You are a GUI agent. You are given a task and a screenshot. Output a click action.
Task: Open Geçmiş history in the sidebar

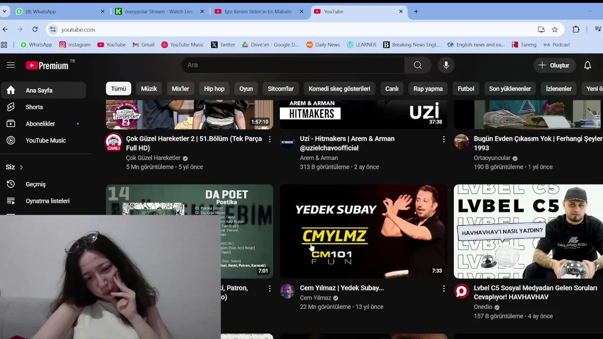click(x=43, y=184)
